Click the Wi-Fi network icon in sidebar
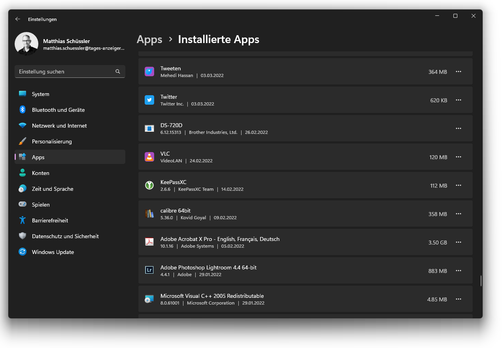 click(23, 126)
